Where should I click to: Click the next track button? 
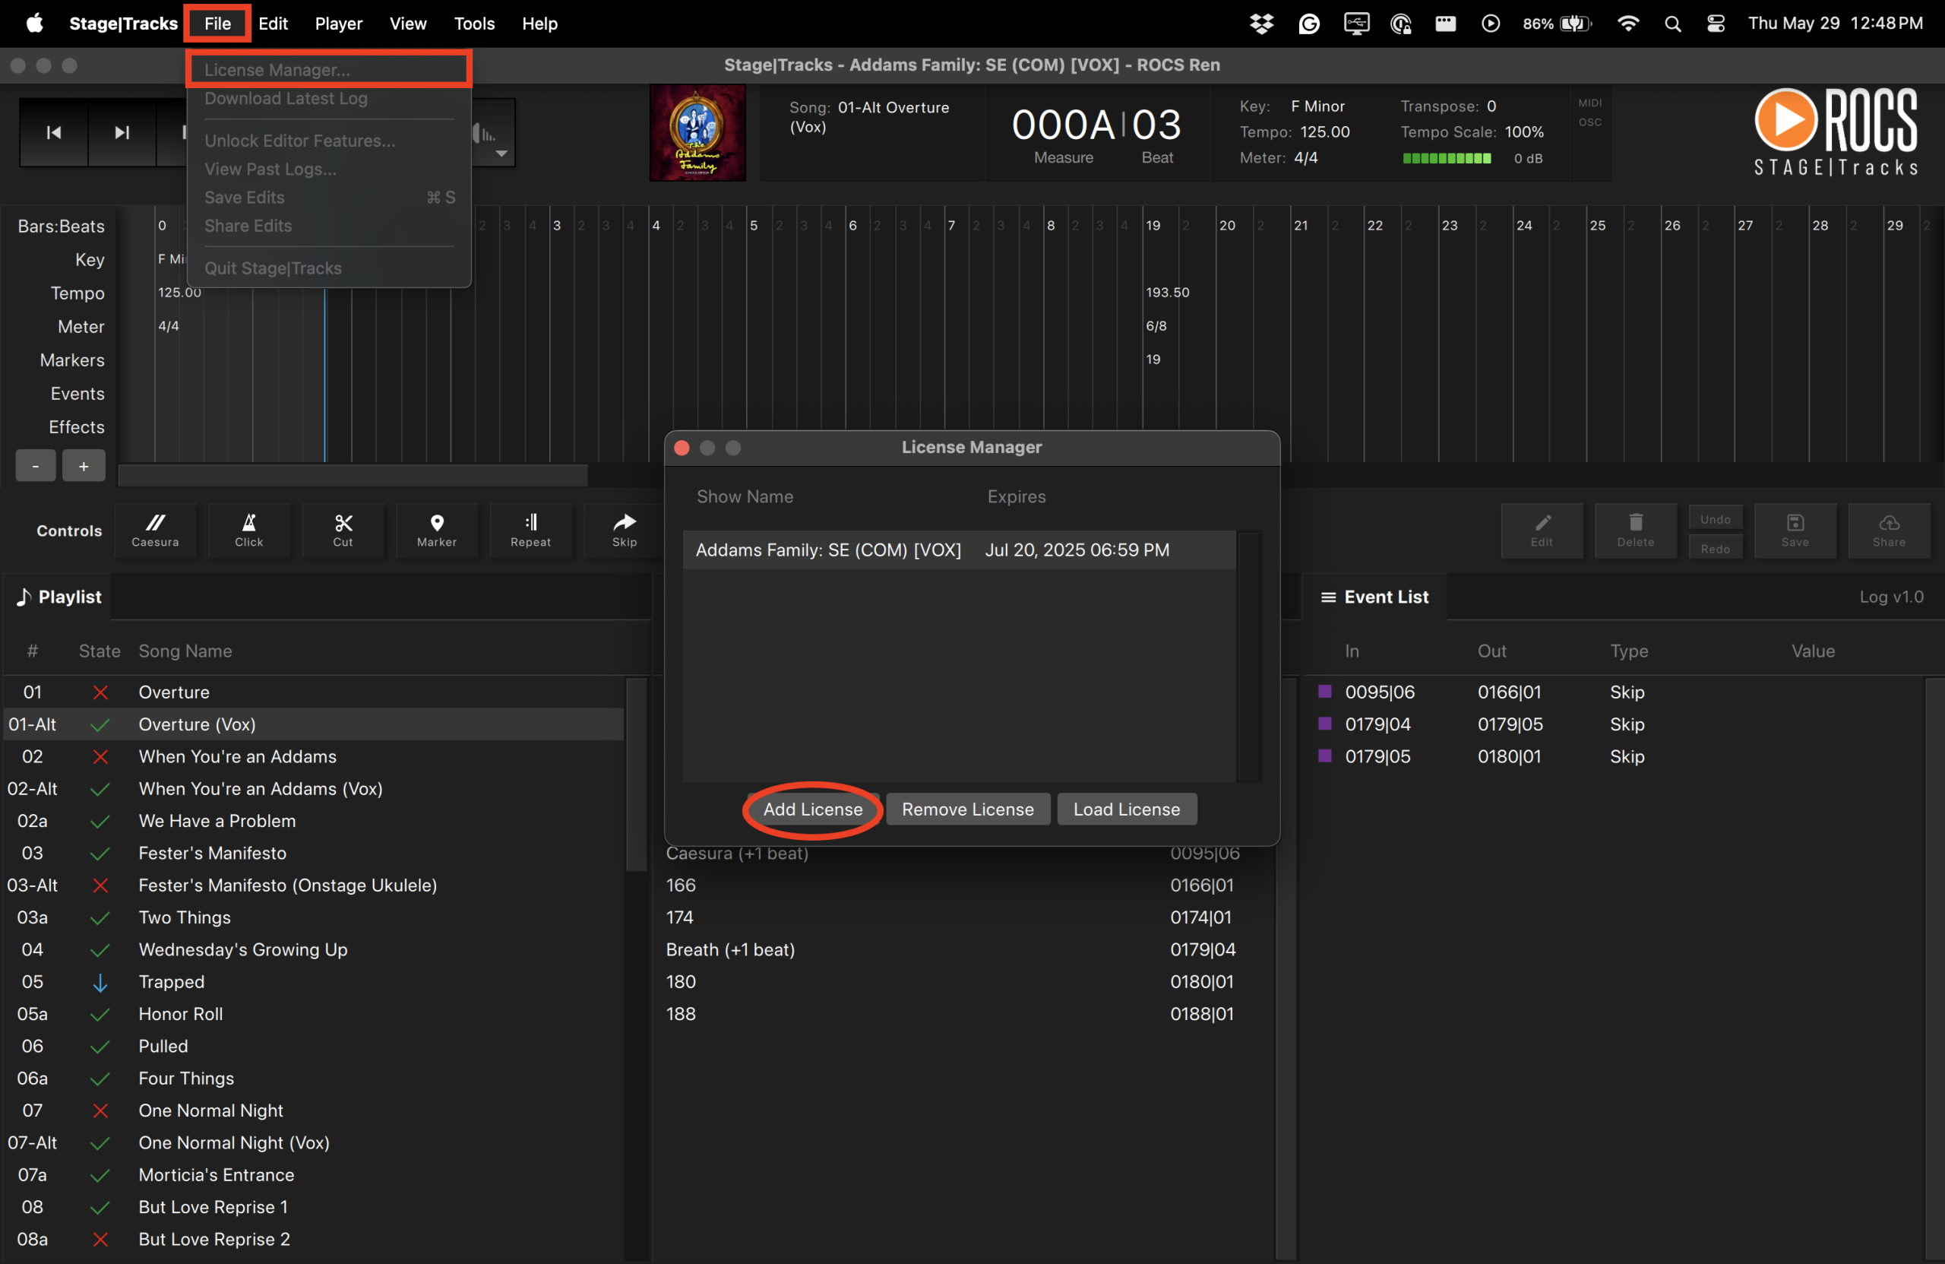tap(122, 132)
